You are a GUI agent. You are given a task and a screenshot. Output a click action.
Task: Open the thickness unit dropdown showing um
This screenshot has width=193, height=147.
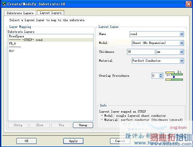pyautogui.click(x=170, y=52)
